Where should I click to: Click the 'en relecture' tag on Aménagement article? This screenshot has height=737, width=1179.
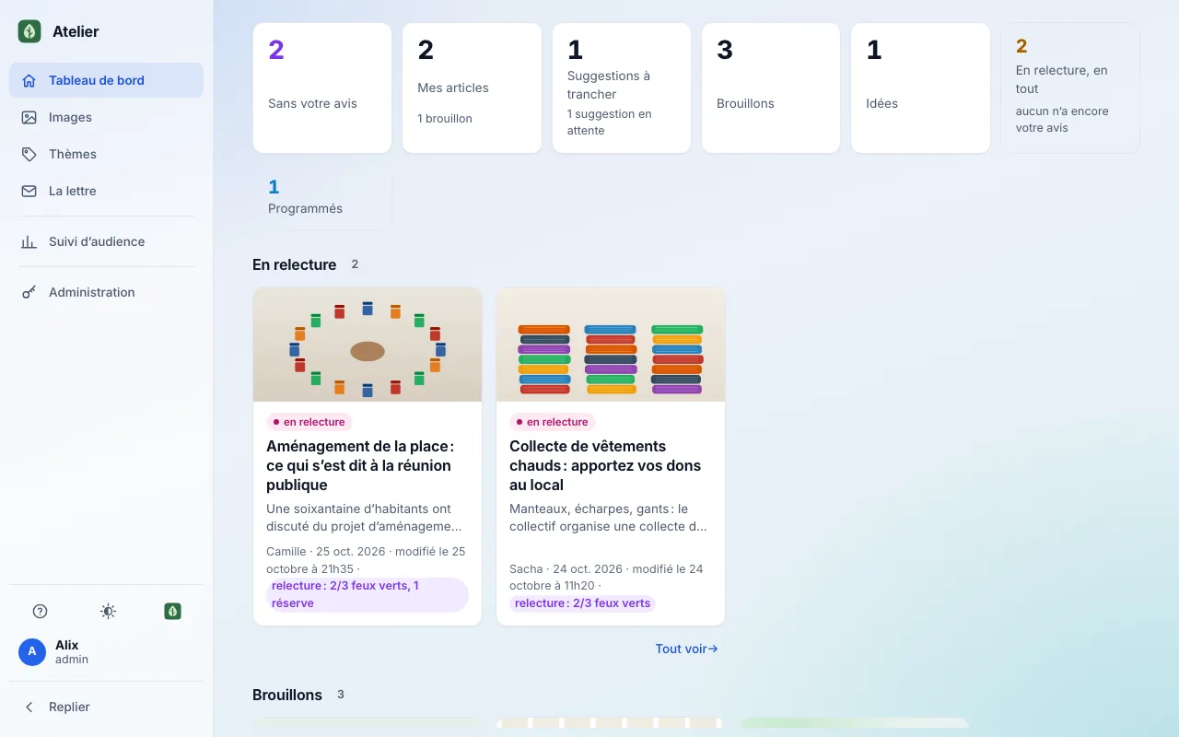(x=309, y=422)
